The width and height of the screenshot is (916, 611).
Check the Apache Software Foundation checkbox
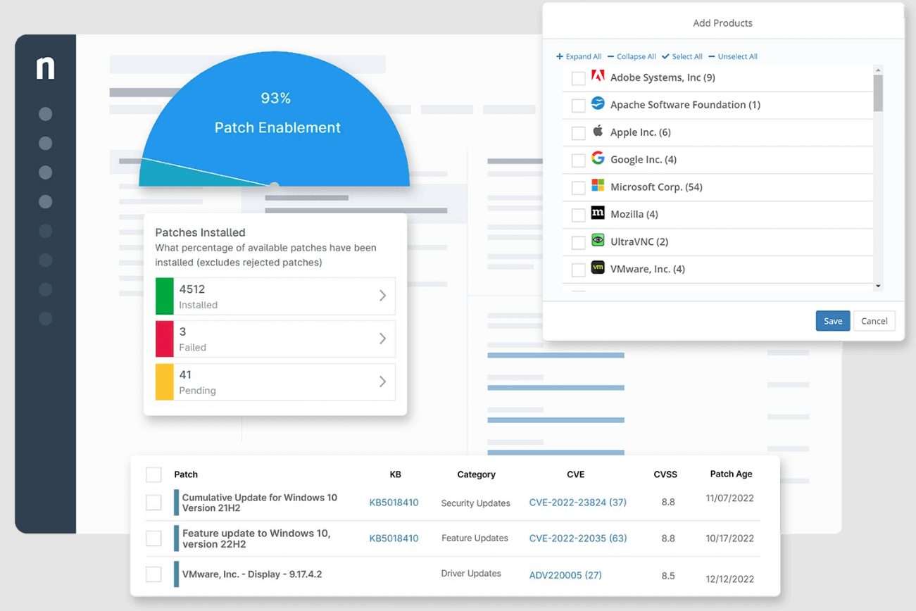point(578,106)
